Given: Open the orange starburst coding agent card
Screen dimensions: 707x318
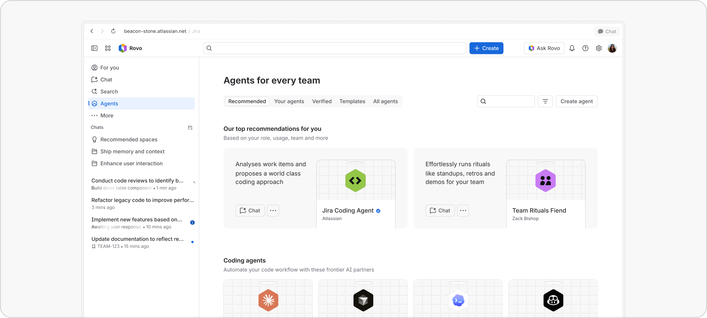Looking at the screenshot, I should click(268, 299).
